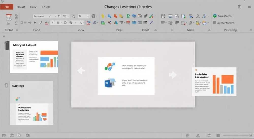
Task: Click the rightmost of the four left status bar icons
Action: click(28, 135)
